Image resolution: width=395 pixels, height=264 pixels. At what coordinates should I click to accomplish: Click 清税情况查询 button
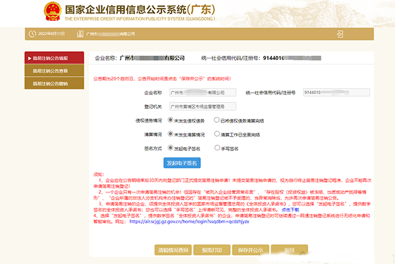[x=173, y=250]
